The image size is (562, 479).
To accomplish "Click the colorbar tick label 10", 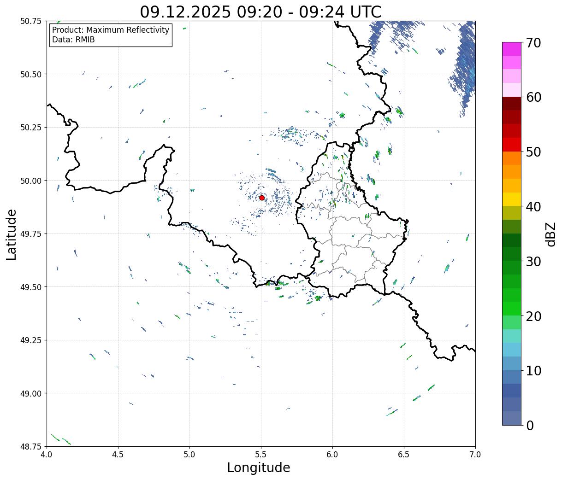I will click(x=533, y=370).
